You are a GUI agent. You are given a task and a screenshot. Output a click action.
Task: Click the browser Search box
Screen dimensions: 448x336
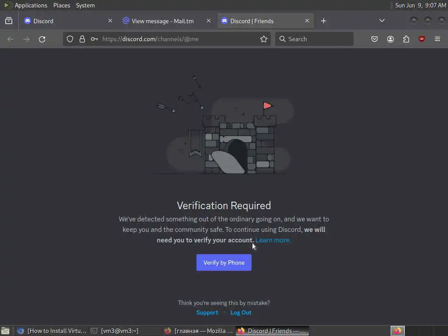(x=314, y=39)
